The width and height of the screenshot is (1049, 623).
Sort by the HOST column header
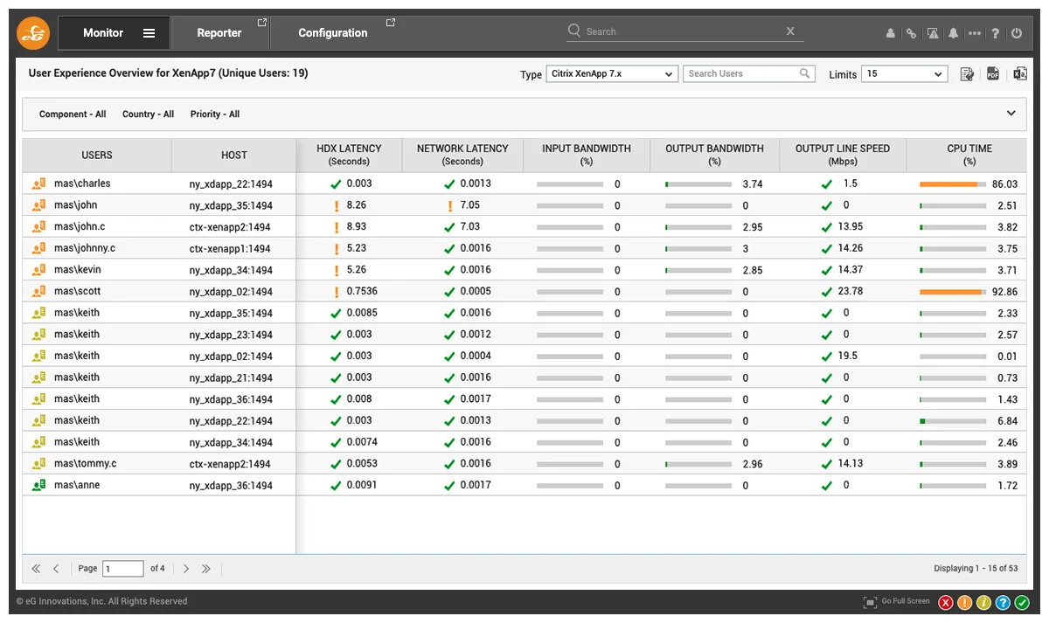[x=234, y=156]
